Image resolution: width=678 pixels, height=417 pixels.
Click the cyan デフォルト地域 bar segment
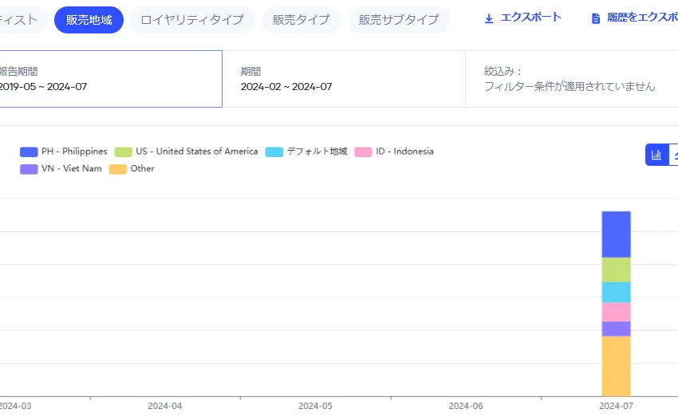pyautogui.click(x=616, y=292)
